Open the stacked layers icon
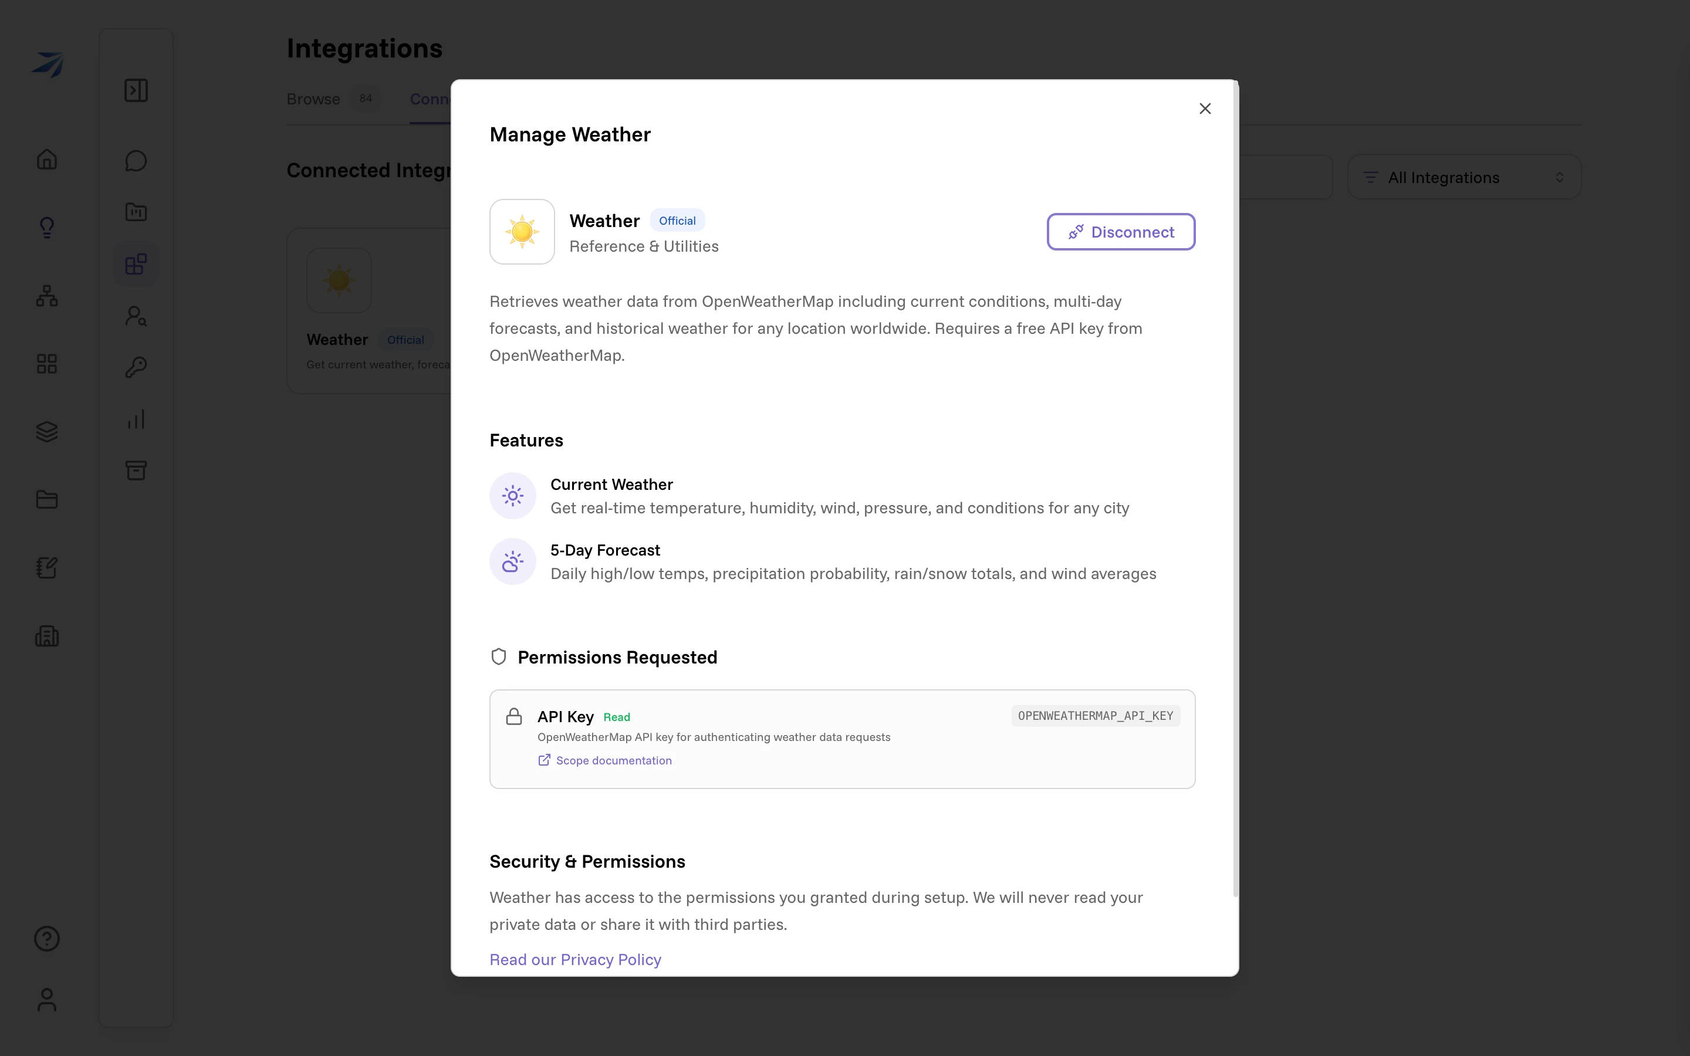The width and height of the screenshot is (1690, 1056). (47, 432)
